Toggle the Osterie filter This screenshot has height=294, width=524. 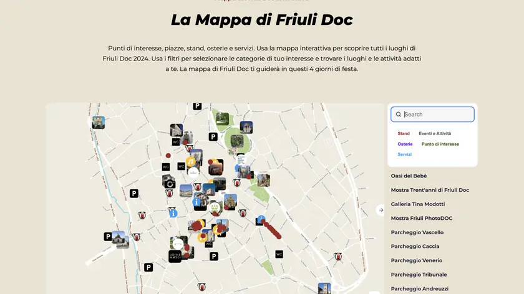(405, 144)
